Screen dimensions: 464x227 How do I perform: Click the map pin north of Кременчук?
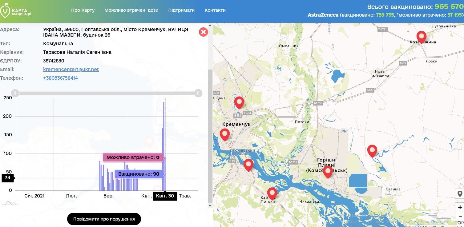click(x=239, y=102)
